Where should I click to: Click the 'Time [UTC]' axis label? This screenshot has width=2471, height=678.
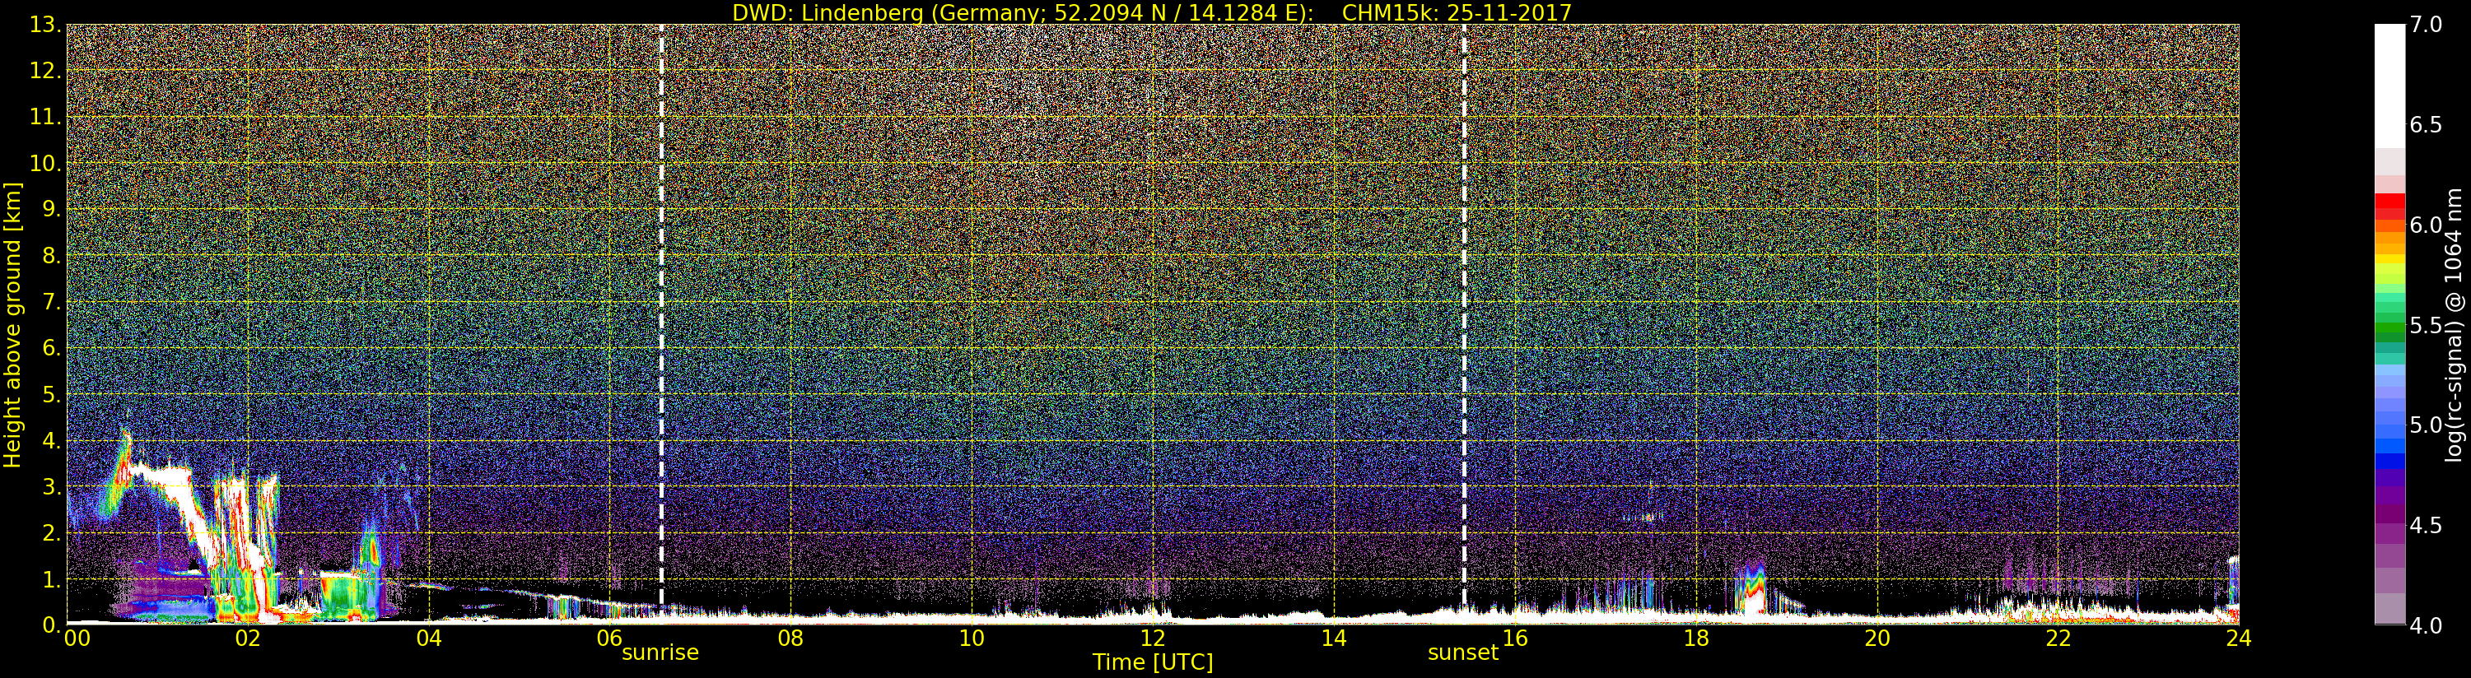[1153, 662]
